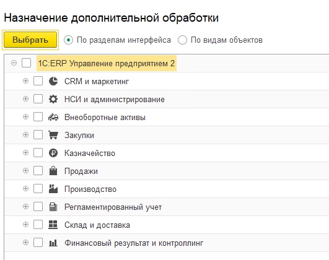Click the НСИ и администрирование gear icon
329x260 pixels.
(x=53, y=99)
